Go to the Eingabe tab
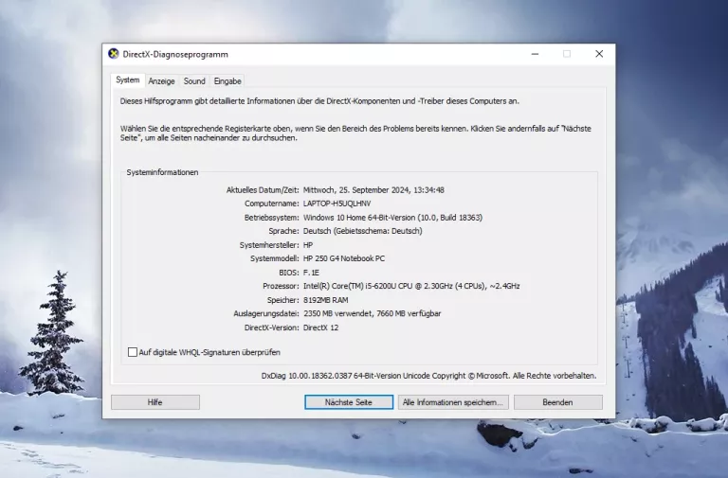 click(227, 81)
